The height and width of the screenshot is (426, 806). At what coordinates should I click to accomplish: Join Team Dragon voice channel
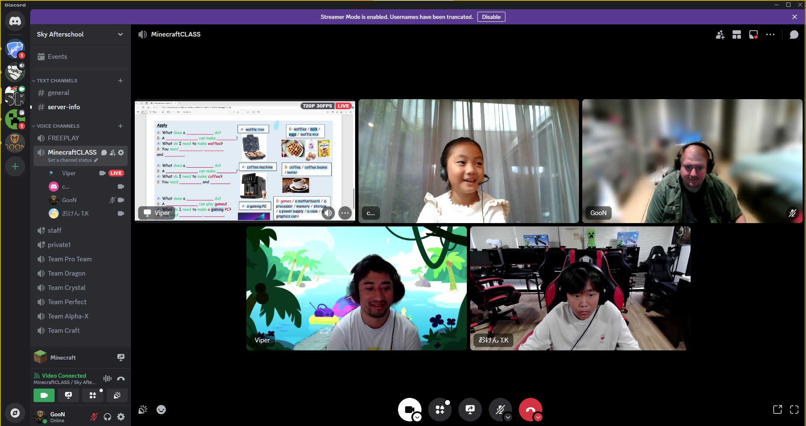pos(80,273)
